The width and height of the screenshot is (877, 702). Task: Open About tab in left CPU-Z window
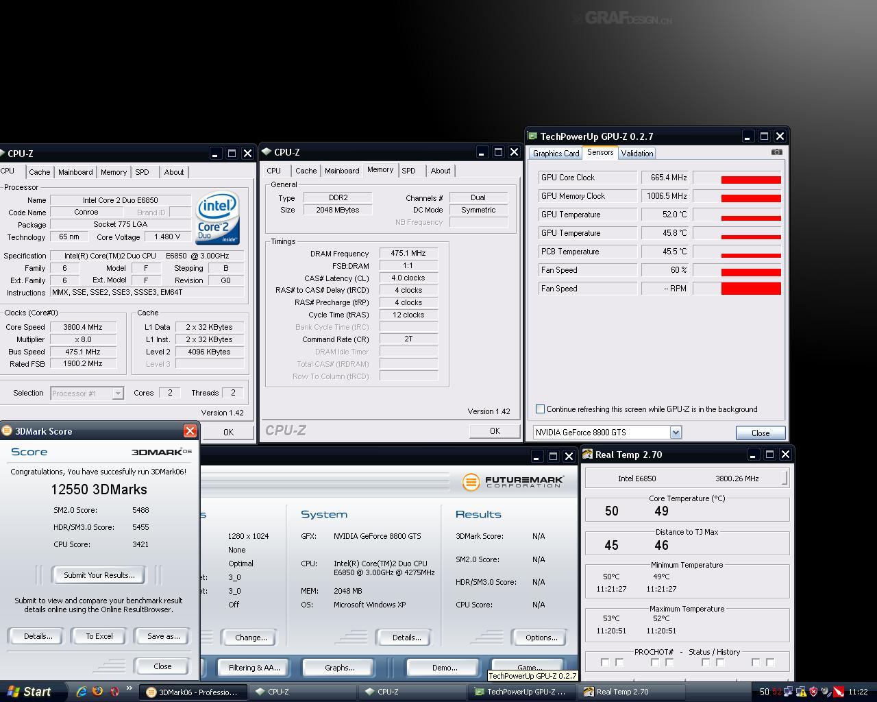click(x=173, y=172)
